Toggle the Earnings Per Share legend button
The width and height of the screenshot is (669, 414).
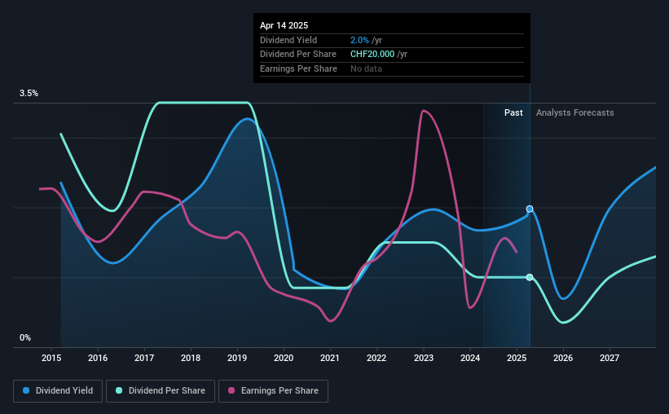coord(273,391)
